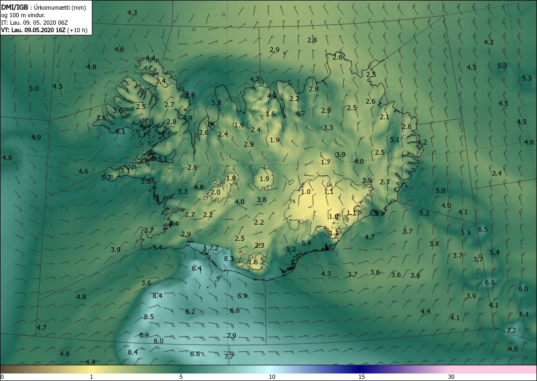The height and width of the screenshot is (381, 537).
Task: Click the '15' label on the color scale
Action: [361, 377]
